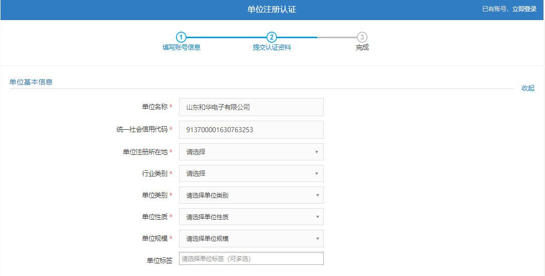Viewport: 545px width, 276px height.
Task: Click the grey progress line before step 3
Action: (x=337, y=37)
